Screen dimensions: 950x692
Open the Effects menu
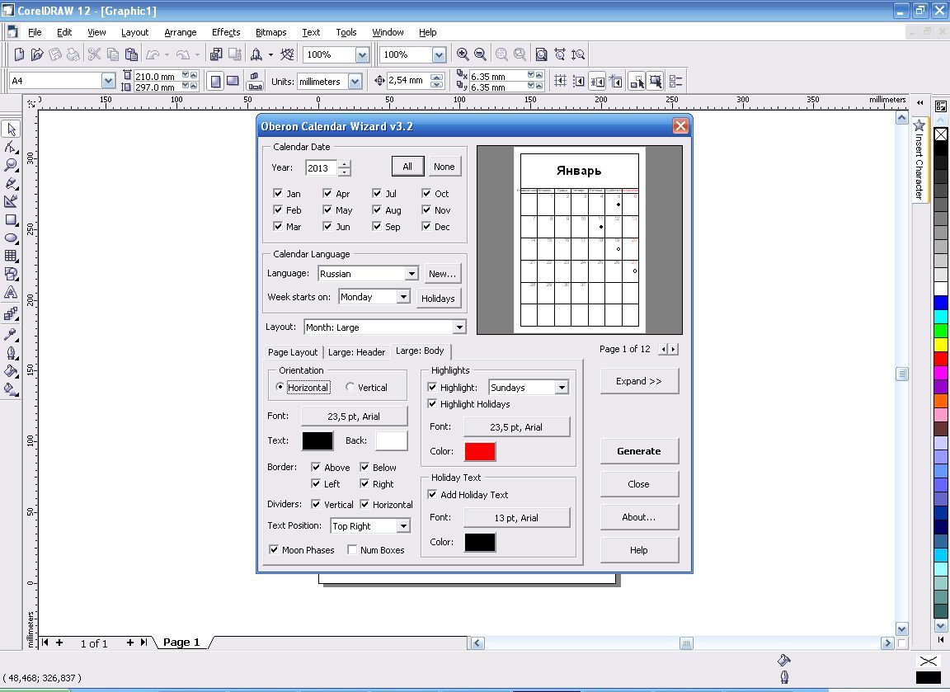[225, 32]
